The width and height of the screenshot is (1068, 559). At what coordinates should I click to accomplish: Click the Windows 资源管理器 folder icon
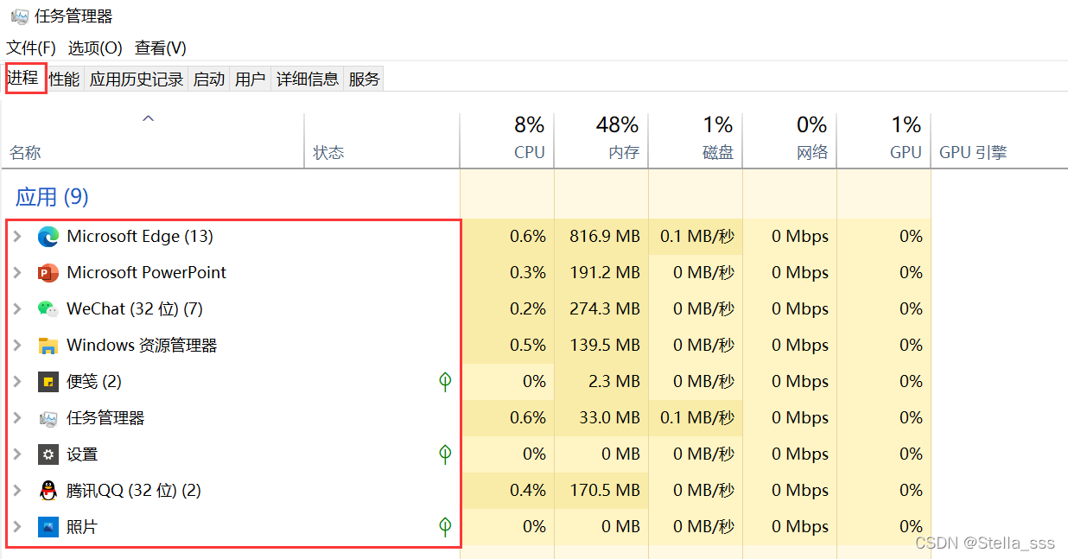tap(48, 346)
